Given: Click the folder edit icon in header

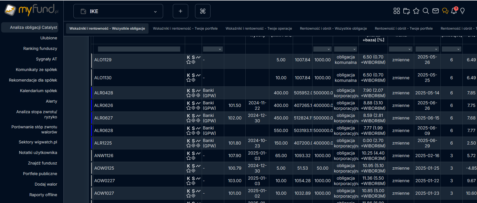Looking at the screenshot, I should pyautogui.click(x=406, y=11).
